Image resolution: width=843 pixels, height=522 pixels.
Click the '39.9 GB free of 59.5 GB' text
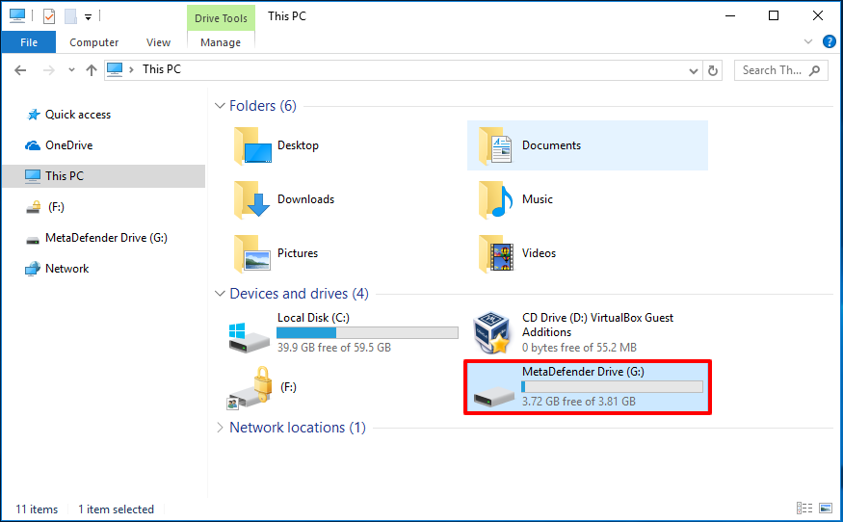point(334,348)
